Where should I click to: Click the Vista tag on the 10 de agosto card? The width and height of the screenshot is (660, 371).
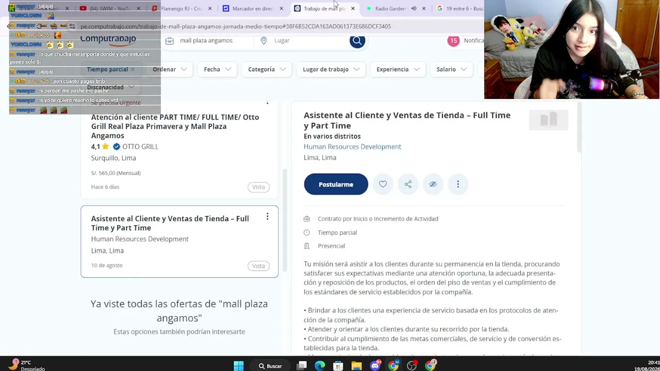(x=258, y=266)
